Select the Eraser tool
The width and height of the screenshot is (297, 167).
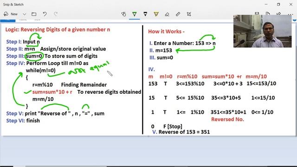(167, 14)
